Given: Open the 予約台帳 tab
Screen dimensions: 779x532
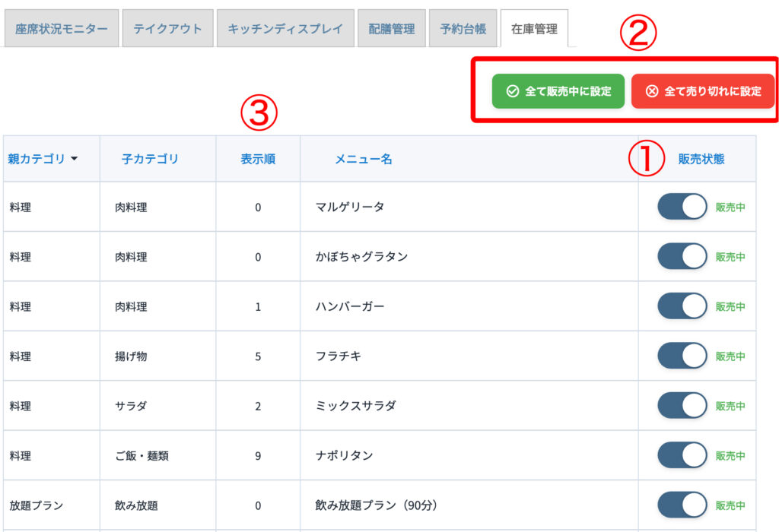Looking at the screenshot, I should coord(463,29).
